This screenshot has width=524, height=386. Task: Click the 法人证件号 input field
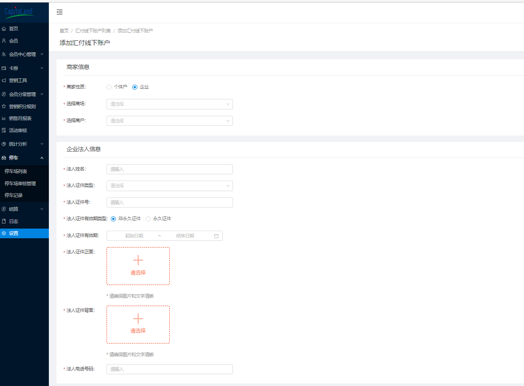[x=170, y=202]
